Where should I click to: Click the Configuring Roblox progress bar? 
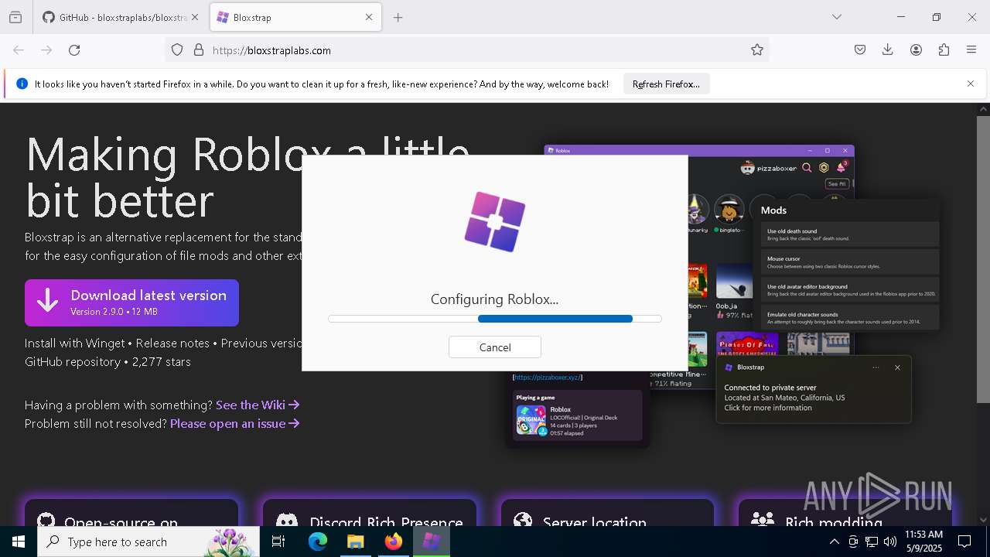[x=495, y=319]
